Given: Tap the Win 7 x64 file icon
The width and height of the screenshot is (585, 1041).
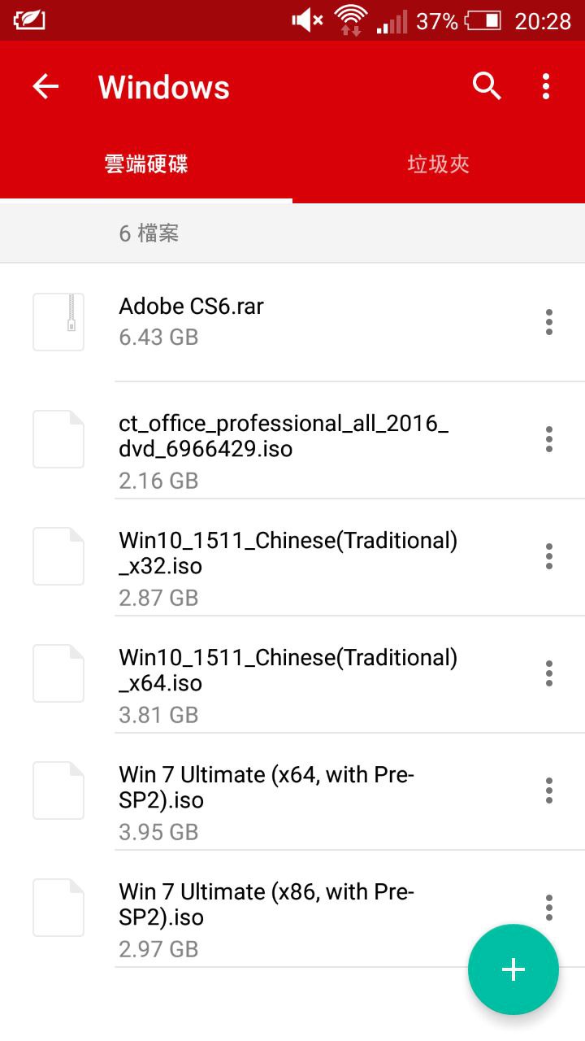Looking at the screenshot, I should point(58,791).
